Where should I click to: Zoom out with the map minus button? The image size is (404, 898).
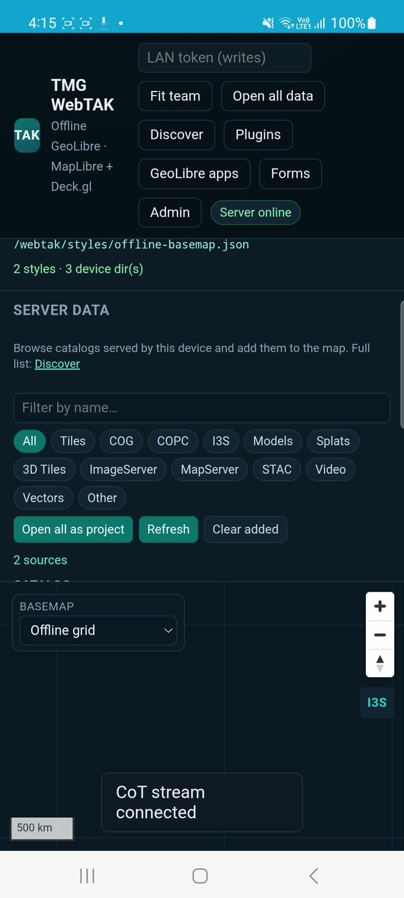(x=380, y=635)
